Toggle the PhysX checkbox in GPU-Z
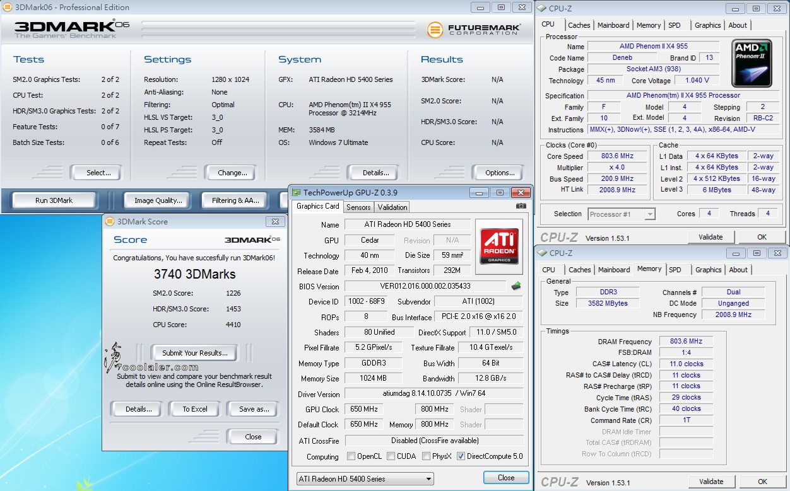Image resolution: width=790 pixels, height=491 pixels. point(427,456)
